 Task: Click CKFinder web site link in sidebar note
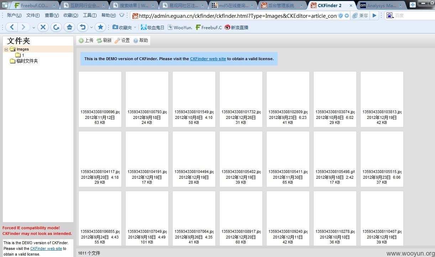point(46,248)
